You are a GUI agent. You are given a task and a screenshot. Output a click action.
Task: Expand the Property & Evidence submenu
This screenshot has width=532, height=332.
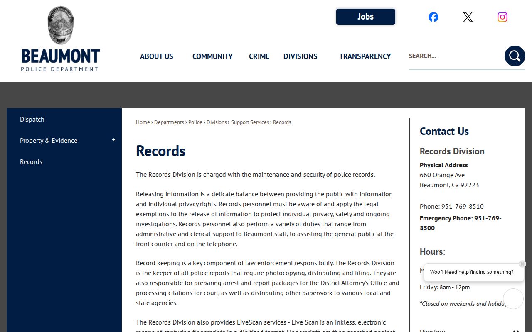[x=113, y=140]
